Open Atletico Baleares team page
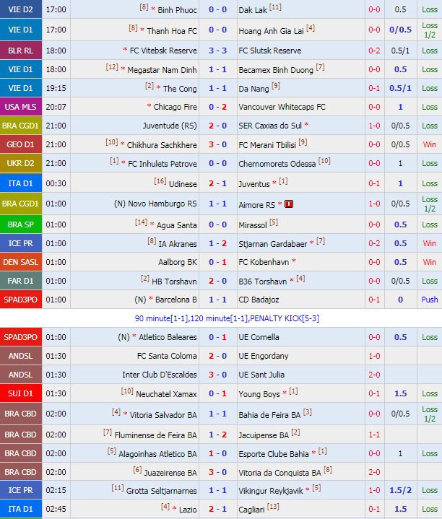Screen dimensions: 442x519 168,337
